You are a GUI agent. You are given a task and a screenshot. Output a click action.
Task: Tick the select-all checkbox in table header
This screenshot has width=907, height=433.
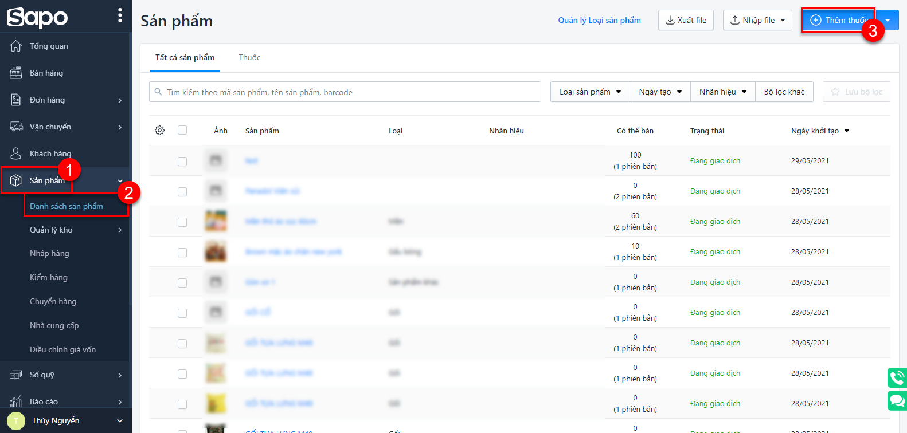click(x=182, y=131)
